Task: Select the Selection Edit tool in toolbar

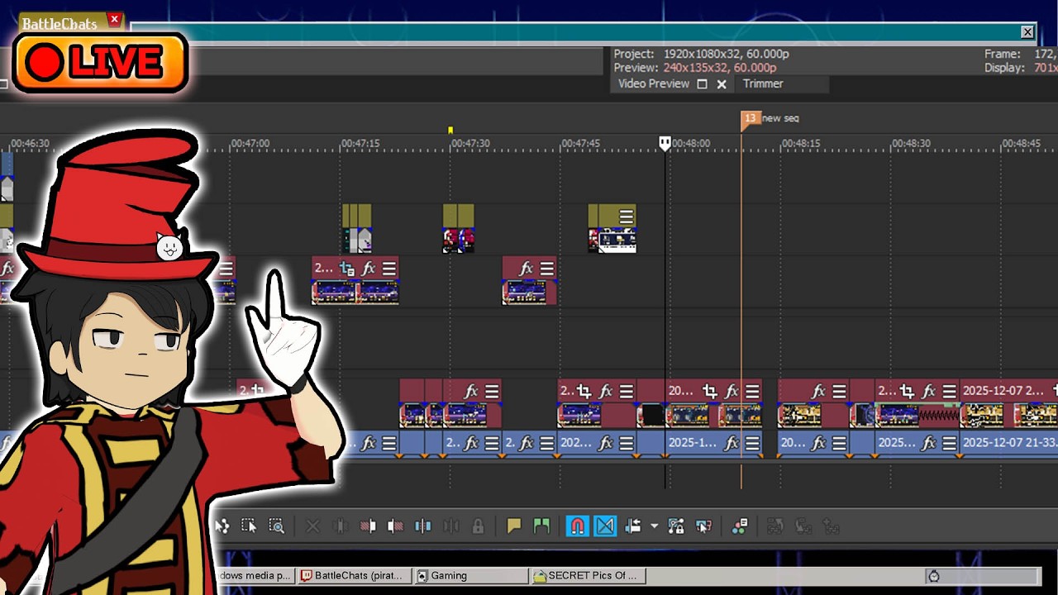Action: [249, 526]
